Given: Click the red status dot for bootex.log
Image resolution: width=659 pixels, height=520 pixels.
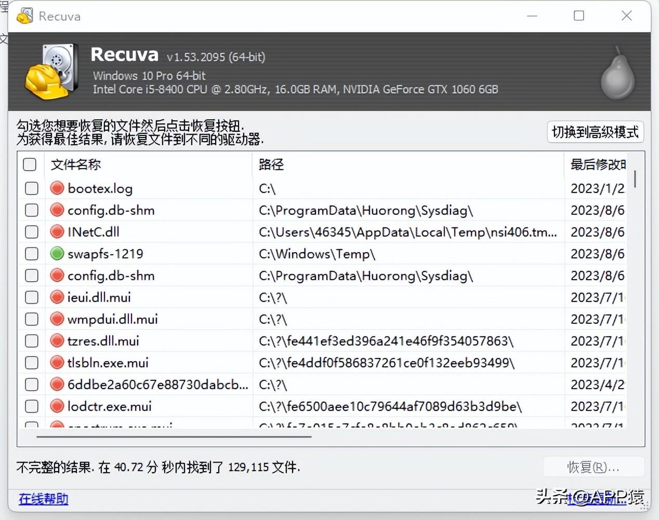Looking at the screenshot, I should (x=57, y=188).
